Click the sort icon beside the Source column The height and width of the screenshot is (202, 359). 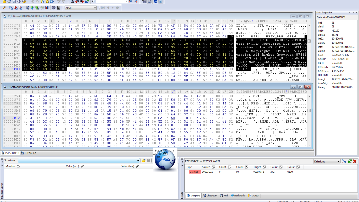213,167
